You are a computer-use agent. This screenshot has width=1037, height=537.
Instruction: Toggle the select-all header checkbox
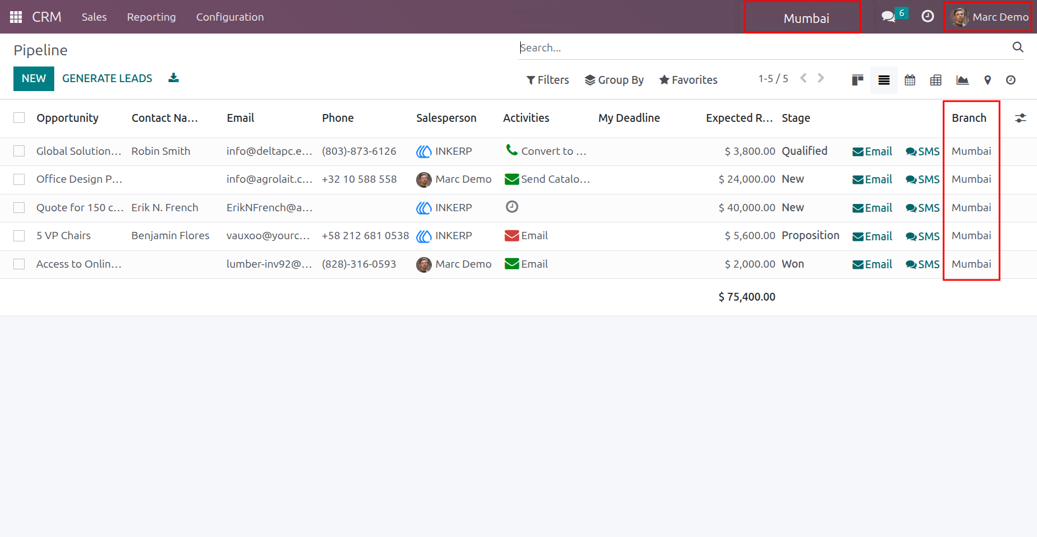[x=19, y=117]
